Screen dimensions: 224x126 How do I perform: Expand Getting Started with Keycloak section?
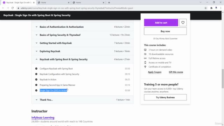click(x=83, y=43)
